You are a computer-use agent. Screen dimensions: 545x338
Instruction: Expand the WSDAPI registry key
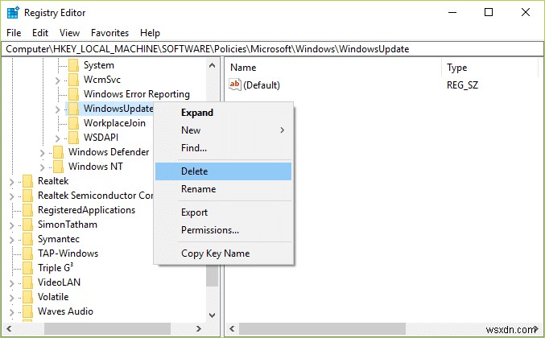57,138
